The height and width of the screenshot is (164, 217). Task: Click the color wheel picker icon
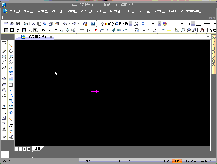point(165,24)
